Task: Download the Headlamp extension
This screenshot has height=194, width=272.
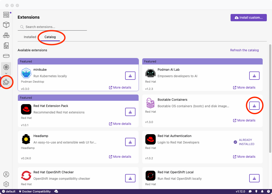Action: click(130, 142)
